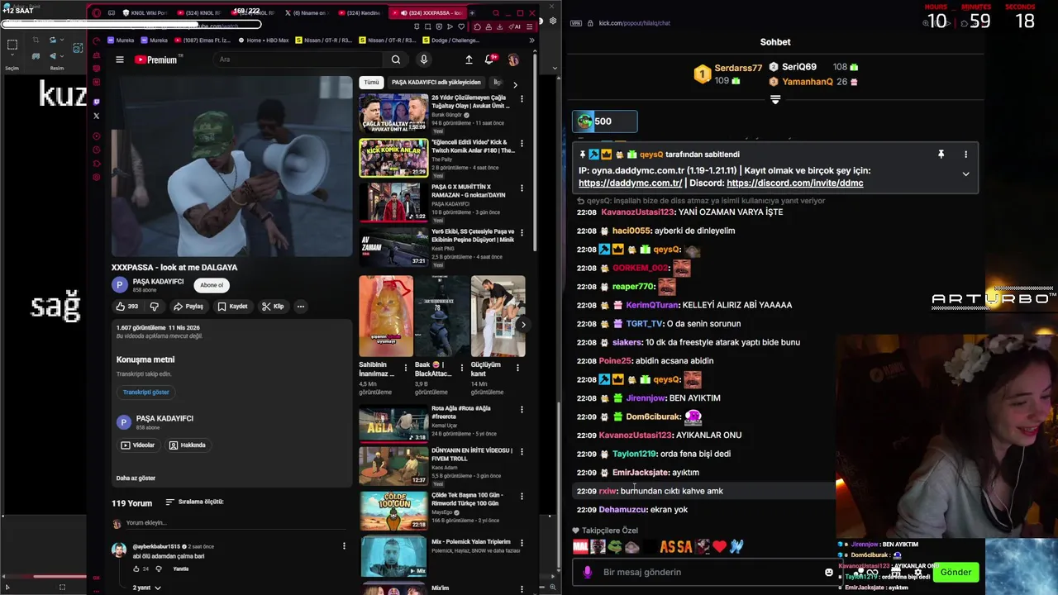Dislike the ayberkbabur1515 comment
1058x595 pixels.
click(x=159, y=569)
